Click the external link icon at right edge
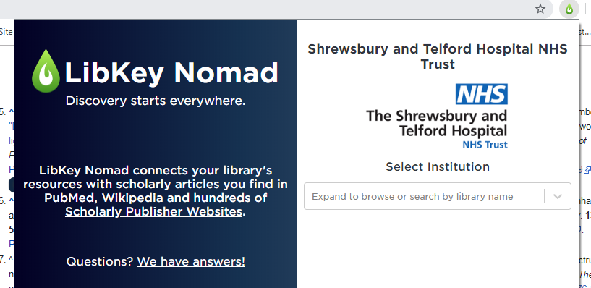Image resolution: width=591 pixels, height=288 pixels. click(587, 170)
